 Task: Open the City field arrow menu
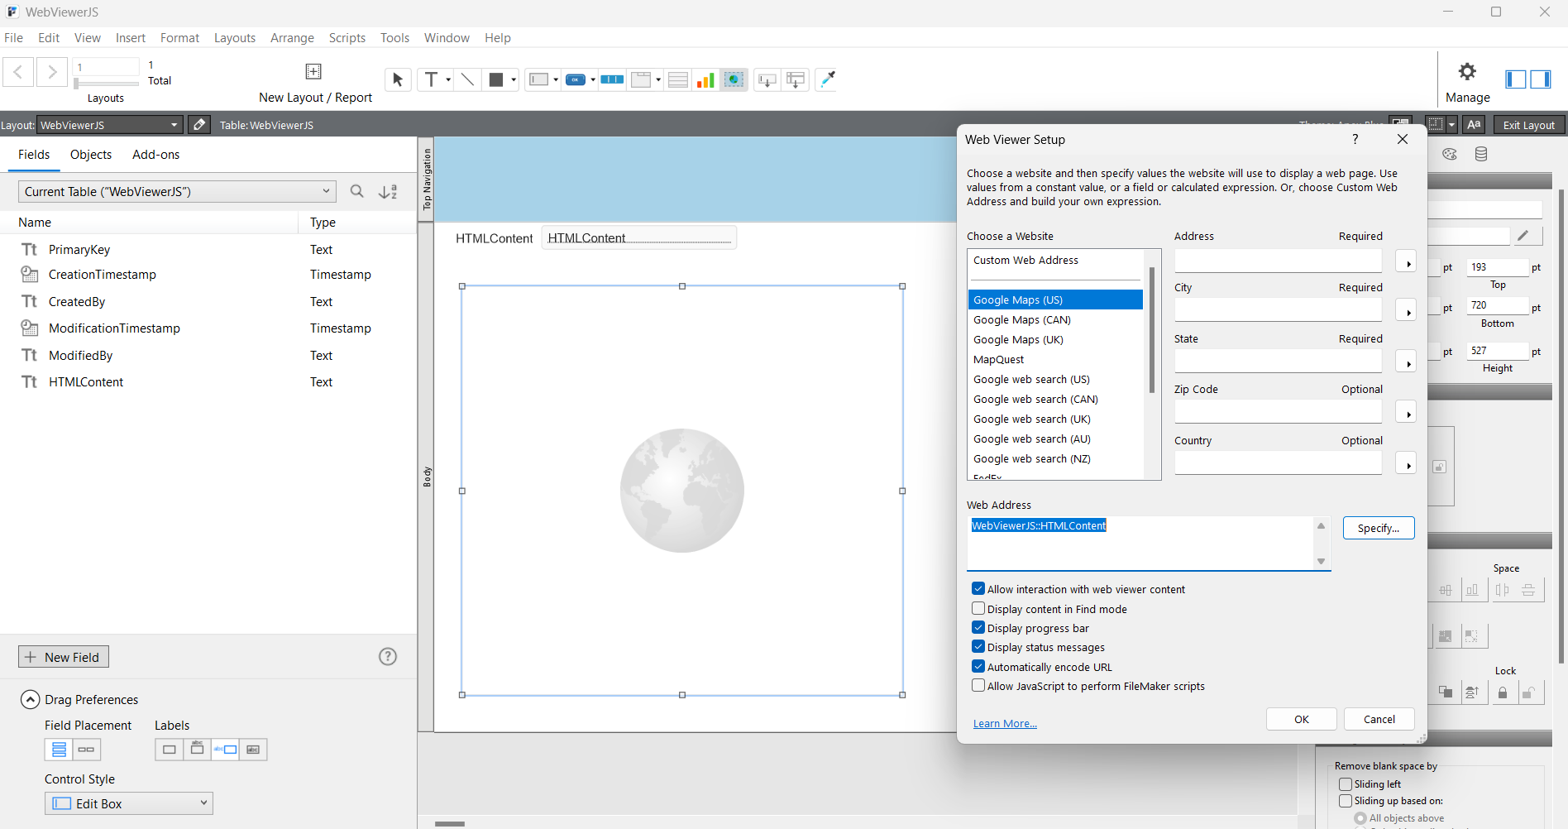tap(1406, 311)
